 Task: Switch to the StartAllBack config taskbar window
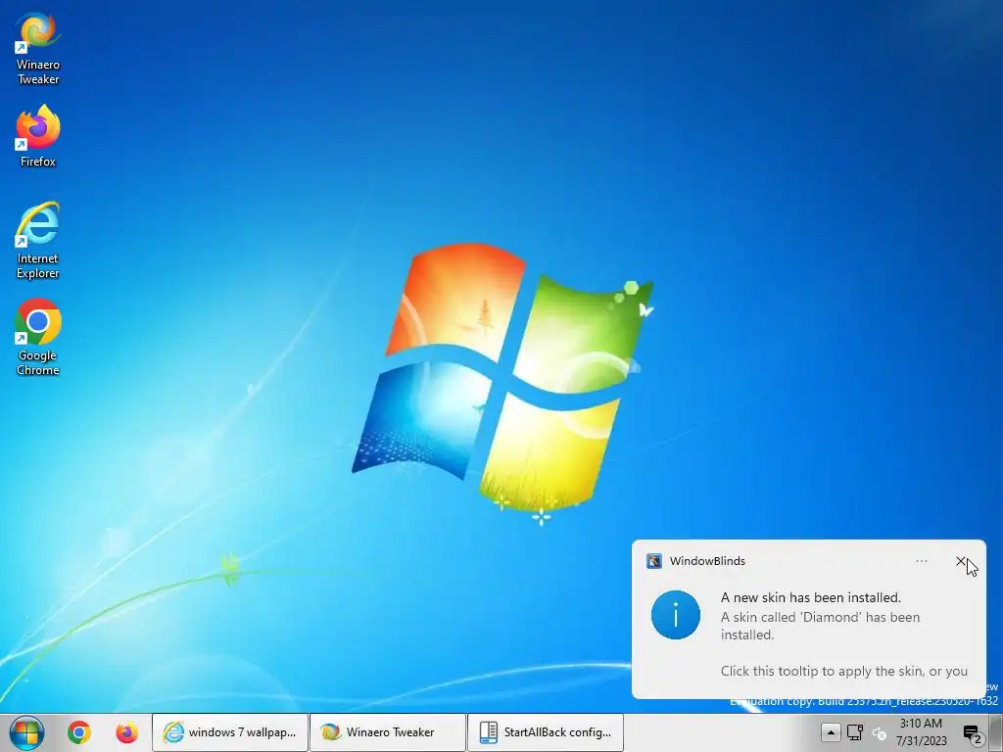point(546,732)
